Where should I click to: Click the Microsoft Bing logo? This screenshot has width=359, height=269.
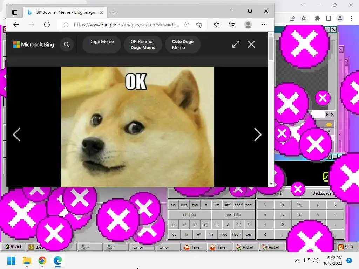pos(34,44)
